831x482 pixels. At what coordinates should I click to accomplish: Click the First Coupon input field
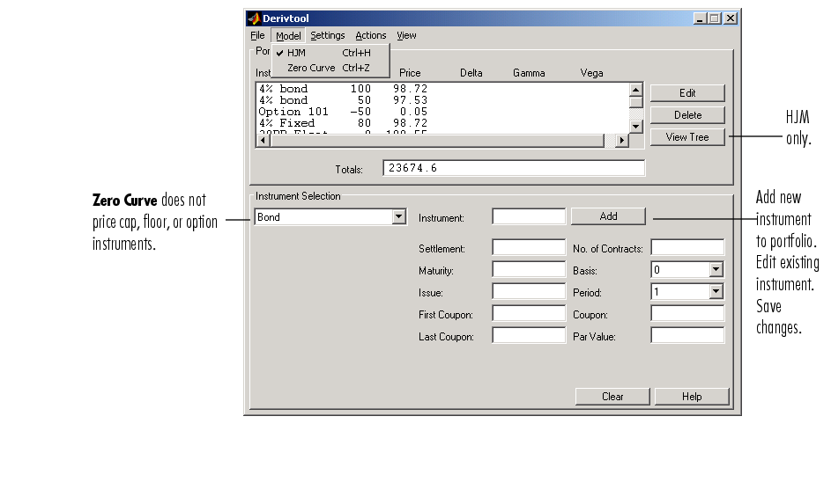(529, 313)
